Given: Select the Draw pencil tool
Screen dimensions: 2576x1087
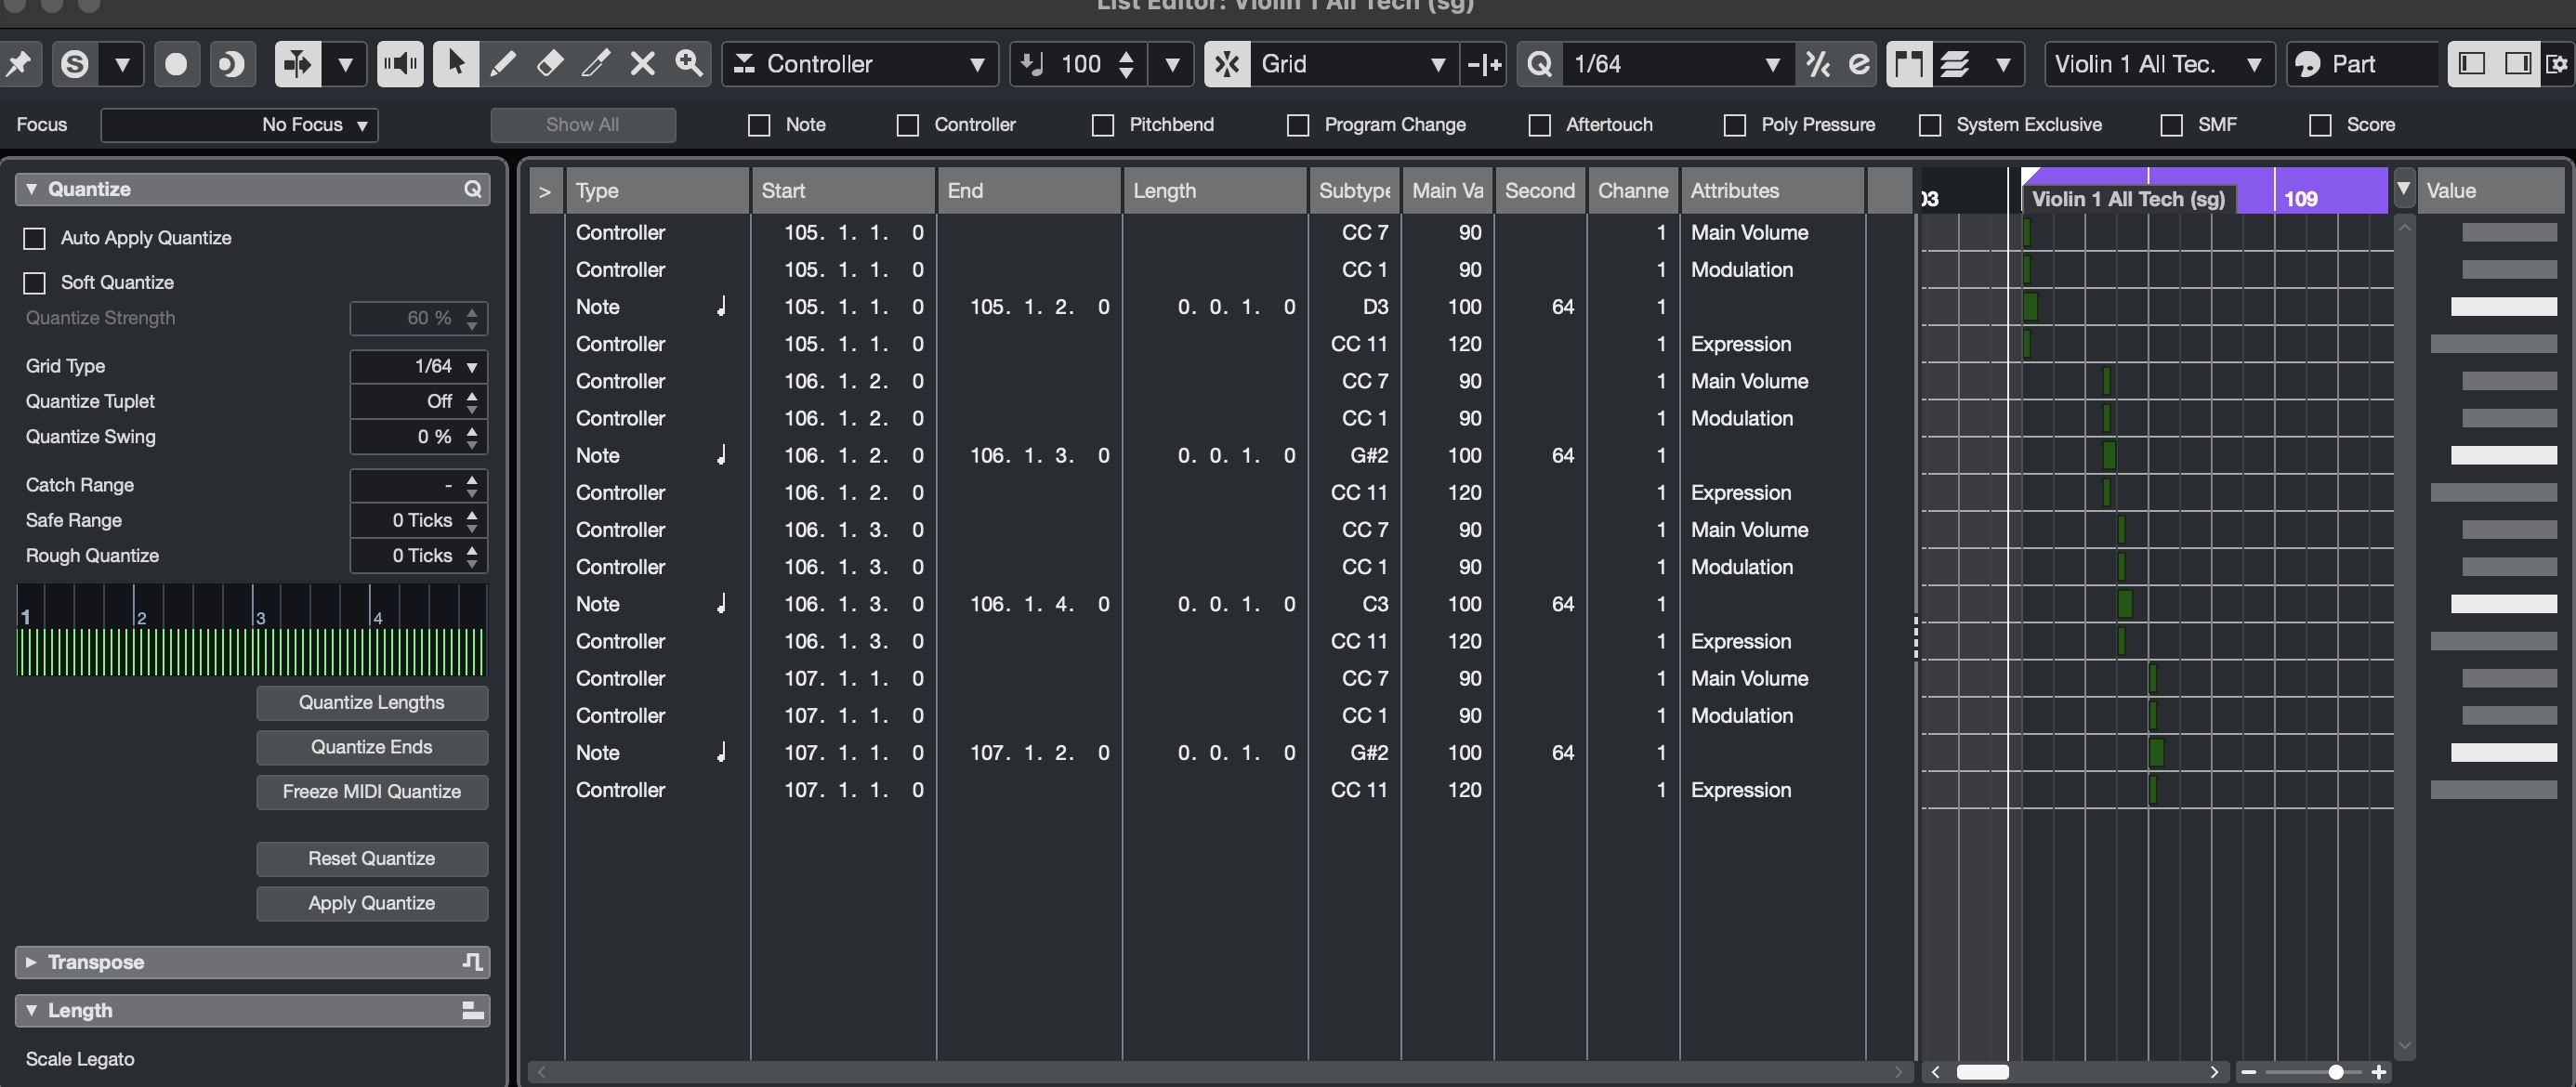Looking at the screenshot, I should point(503,64).
